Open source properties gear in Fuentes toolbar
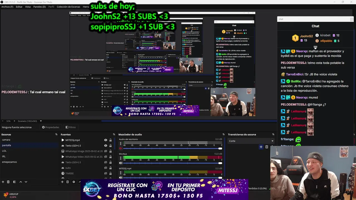 coord(74,182)
